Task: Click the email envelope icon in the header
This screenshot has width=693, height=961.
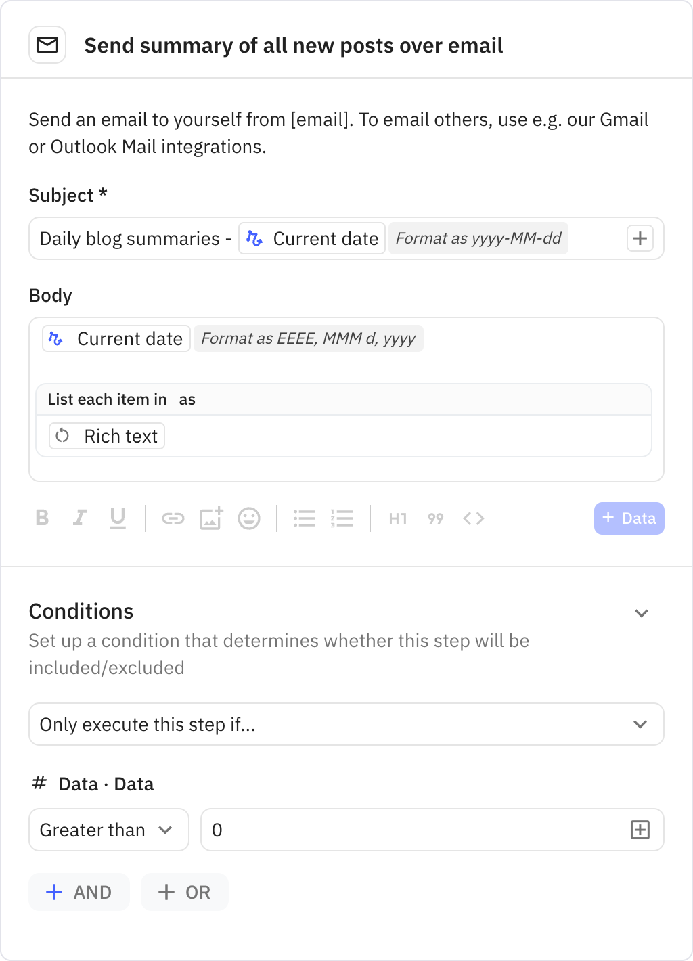Action: coord(47,44)
